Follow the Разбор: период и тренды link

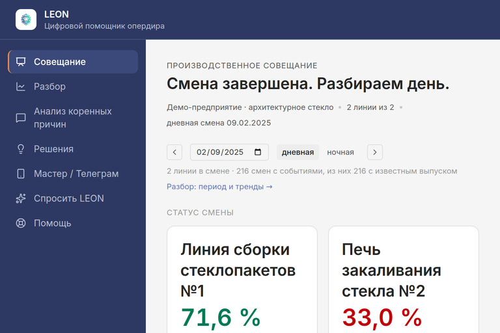click(219, 187)
